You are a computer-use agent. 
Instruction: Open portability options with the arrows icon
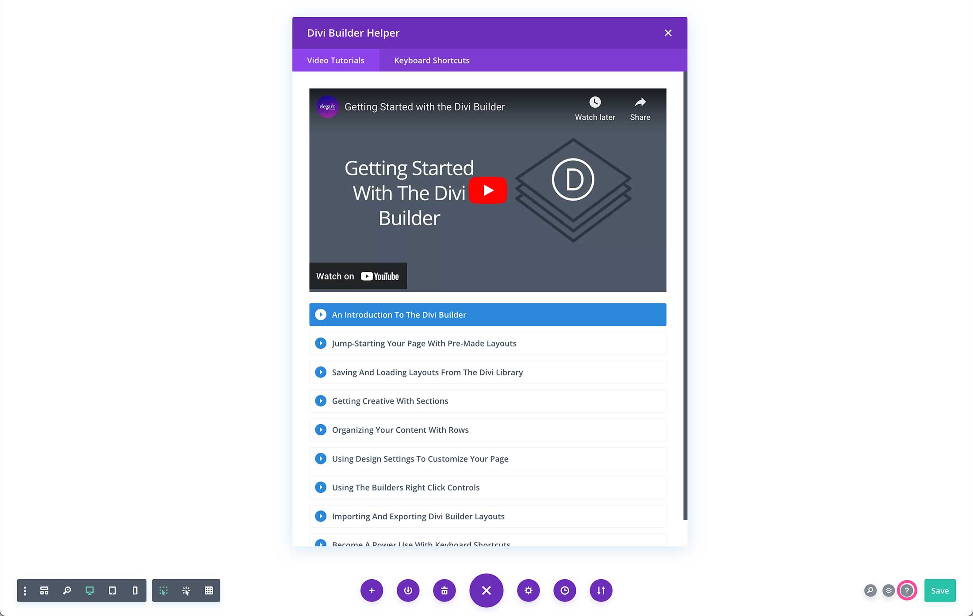(601, 590)
